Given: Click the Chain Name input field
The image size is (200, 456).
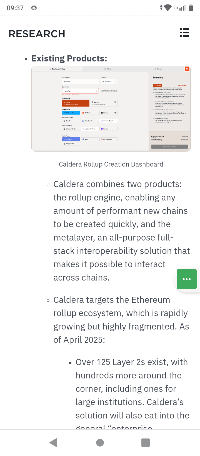Looking at the screenshot, I should (x=80, y=81).
